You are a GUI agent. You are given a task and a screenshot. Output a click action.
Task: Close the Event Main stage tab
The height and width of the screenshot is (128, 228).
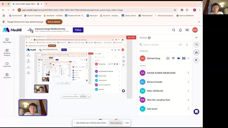[41, 4]
